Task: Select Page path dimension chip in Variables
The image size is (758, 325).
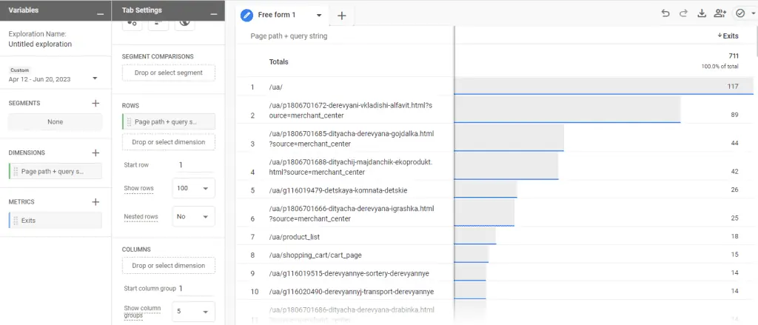Action: (55, 171)
